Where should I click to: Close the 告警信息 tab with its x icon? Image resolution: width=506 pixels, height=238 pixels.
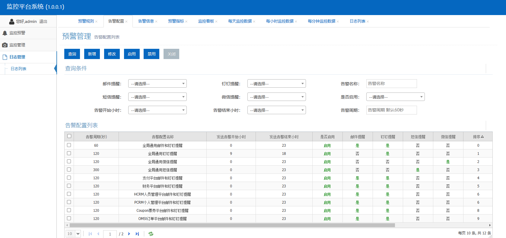(x=156, y=21)
